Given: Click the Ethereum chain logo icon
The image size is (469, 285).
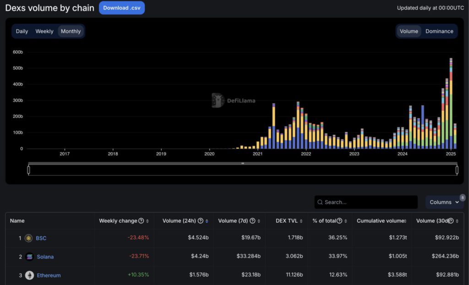Looking at the screenshot, I should (29, 275).
